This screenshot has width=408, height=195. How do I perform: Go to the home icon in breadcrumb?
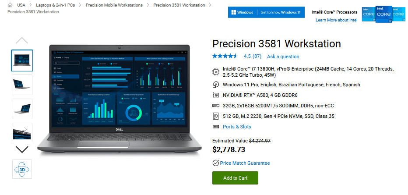10,5
